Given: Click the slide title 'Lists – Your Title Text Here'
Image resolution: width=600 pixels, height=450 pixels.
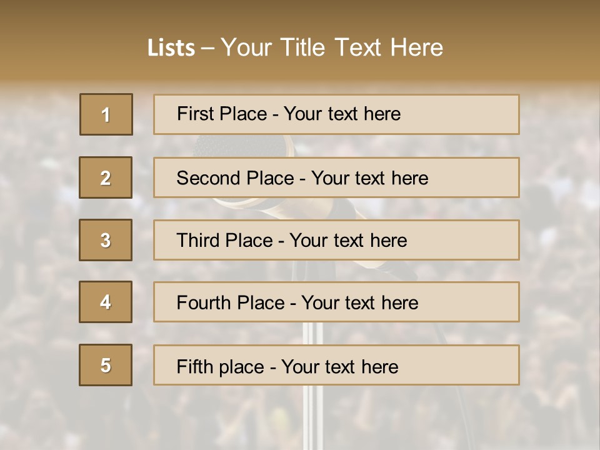Looking at the screenshot, I should pyautogui.click(x=295, y=47).
